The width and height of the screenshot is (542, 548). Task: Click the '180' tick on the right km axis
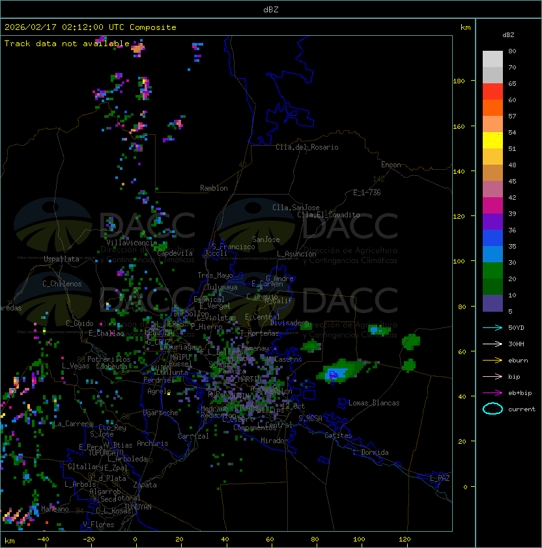(x=459, y=81)
